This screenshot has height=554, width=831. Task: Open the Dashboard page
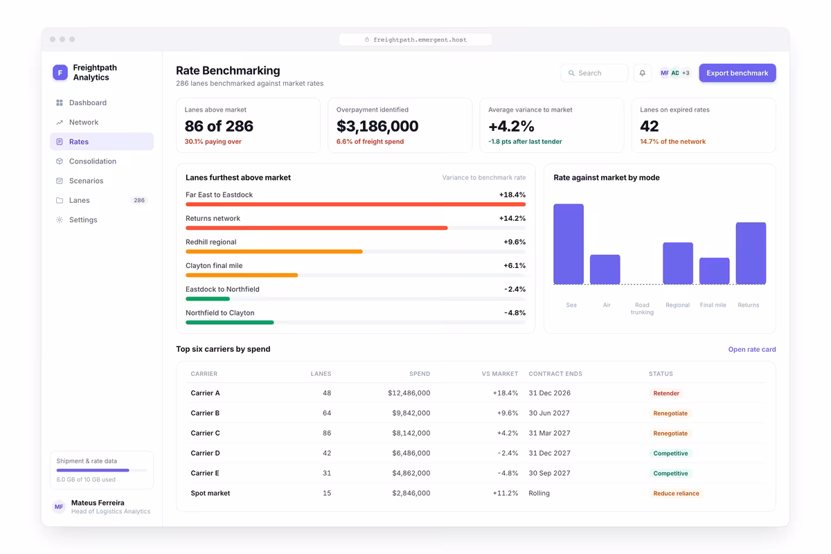[102, 102]
